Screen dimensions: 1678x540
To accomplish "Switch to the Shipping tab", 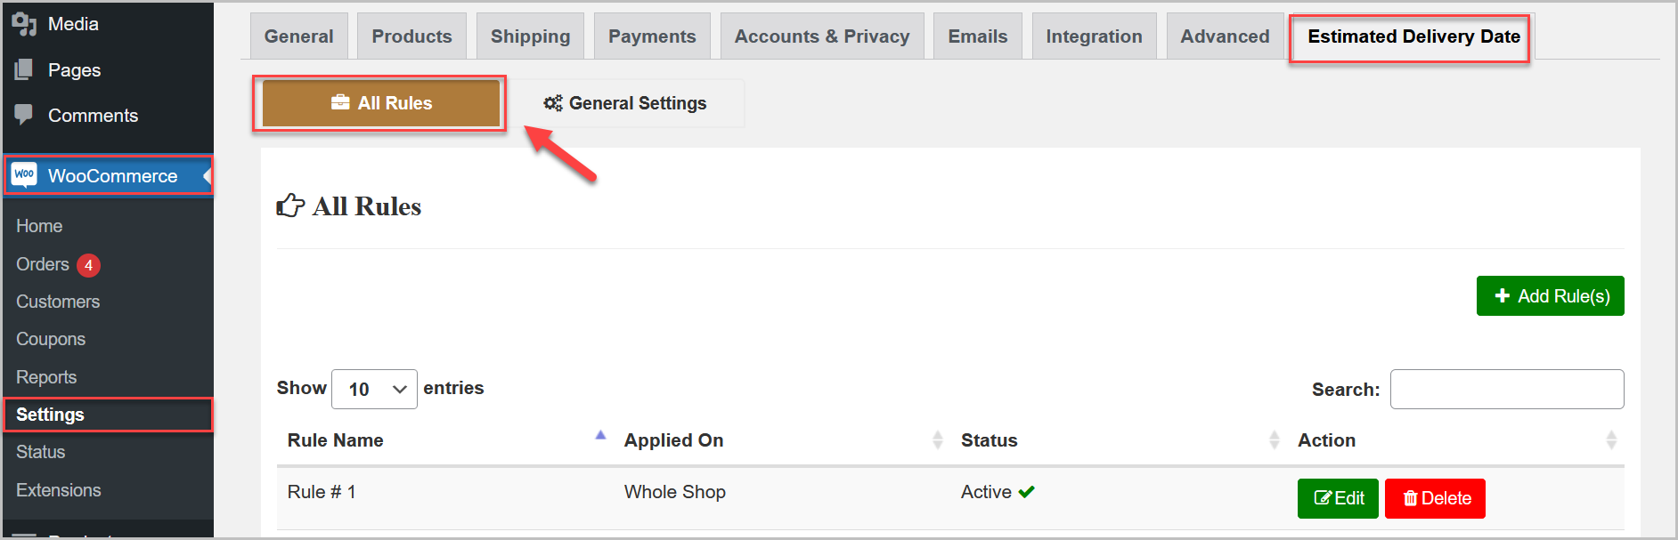I will click(530, 36).
